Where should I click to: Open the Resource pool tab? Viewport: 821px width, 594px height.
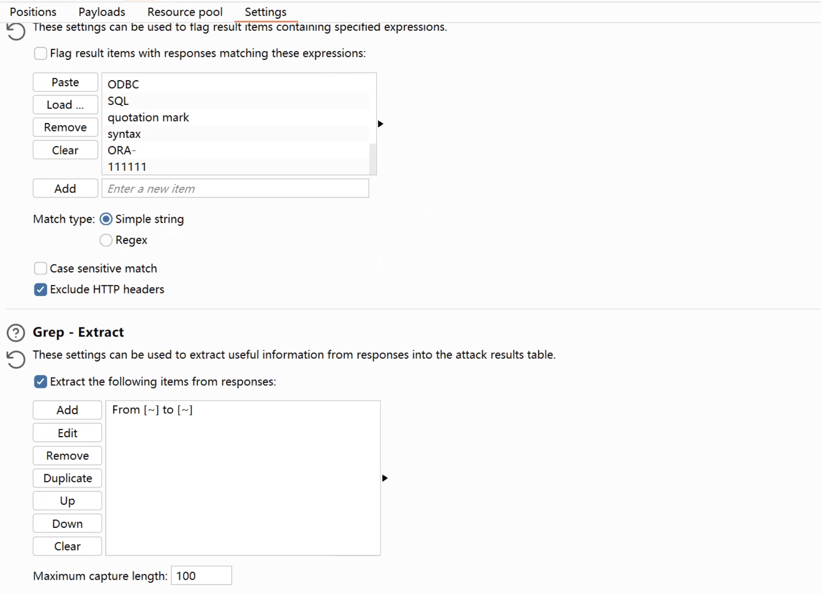point(185,12)
